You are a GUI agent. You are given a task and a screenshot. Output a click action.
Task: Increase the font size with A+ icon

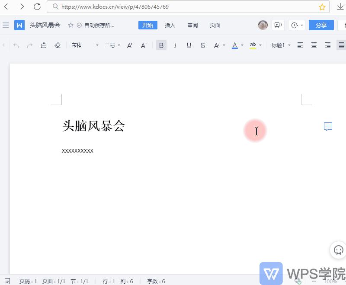130,45
